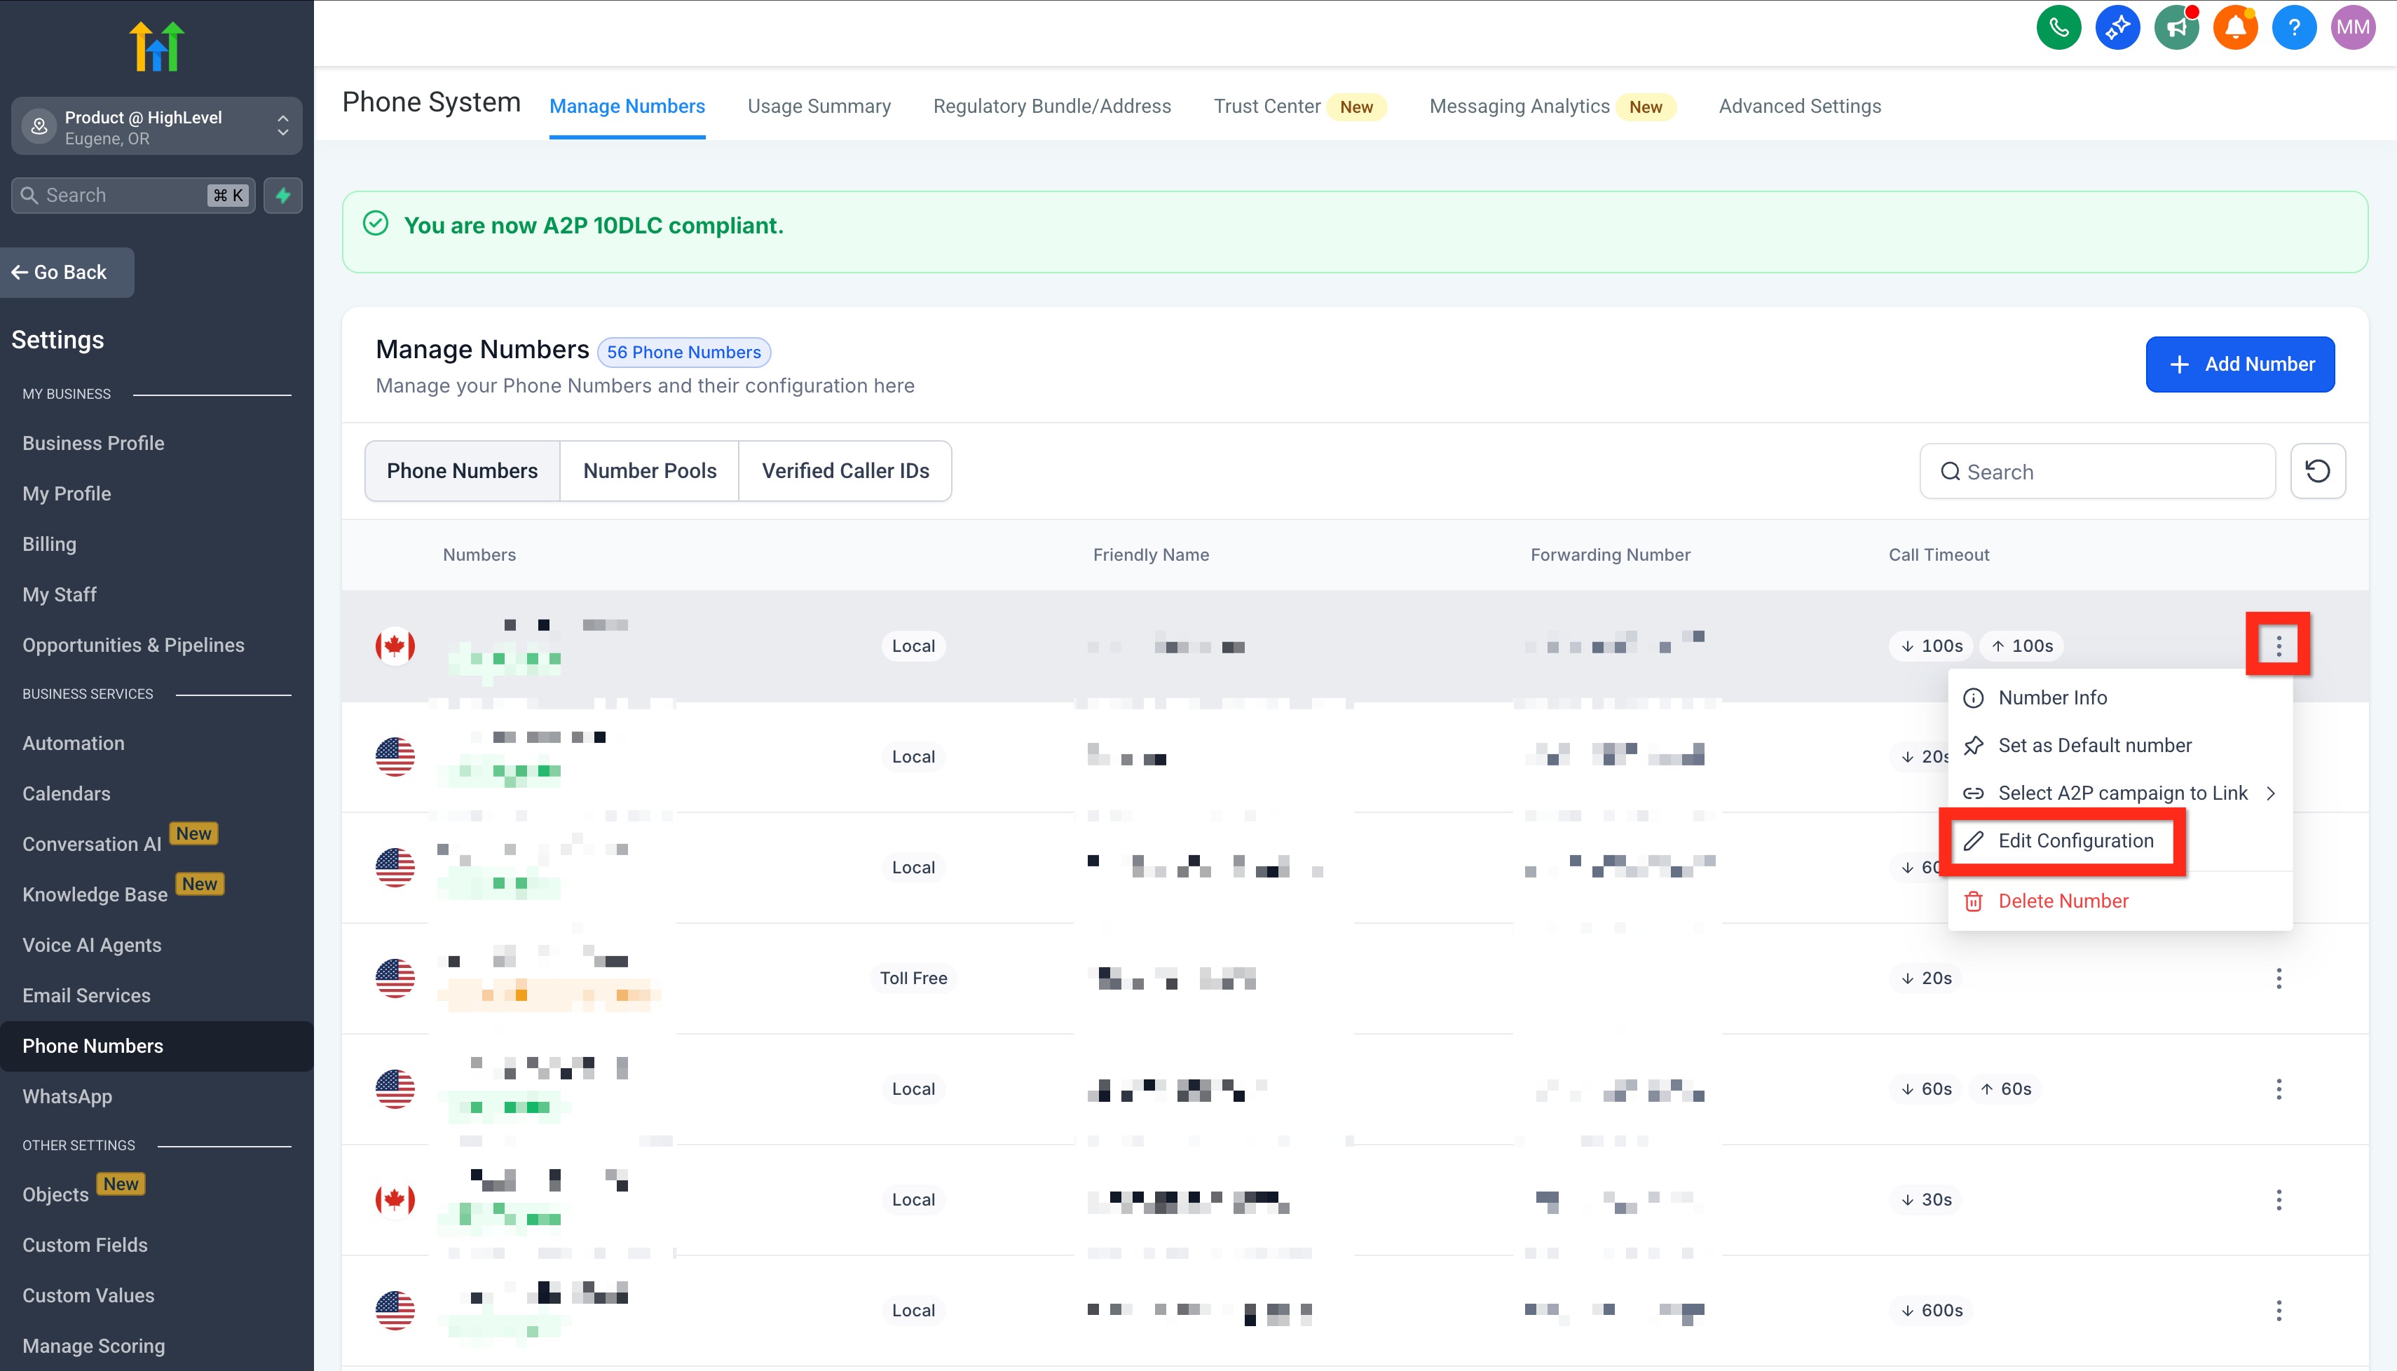Click the blue help question mark icon
This screenshot has width=2397, height=1371.
(x=2293, y=27)
